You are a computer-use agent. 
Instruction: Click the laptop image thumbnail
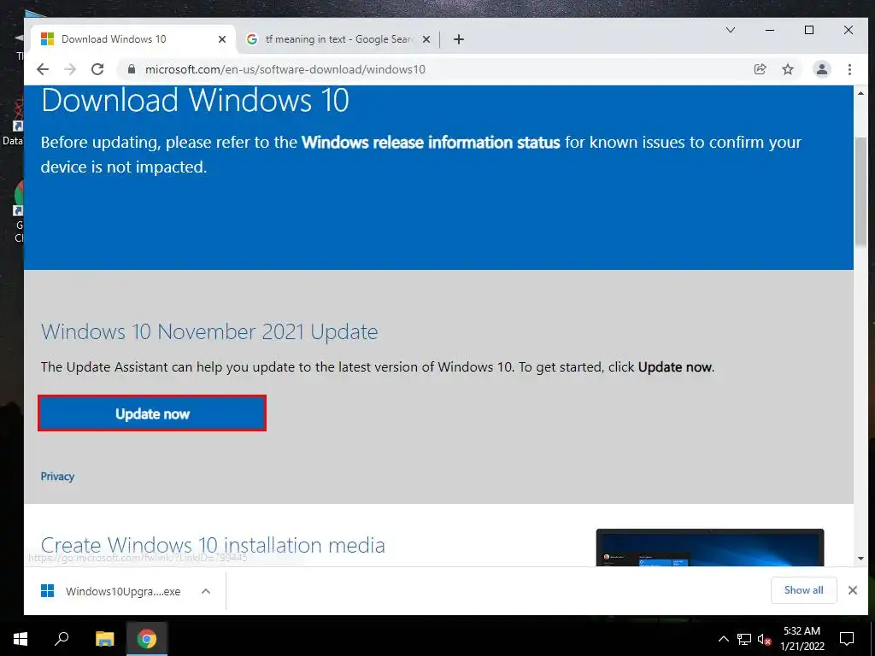point(710,548)
